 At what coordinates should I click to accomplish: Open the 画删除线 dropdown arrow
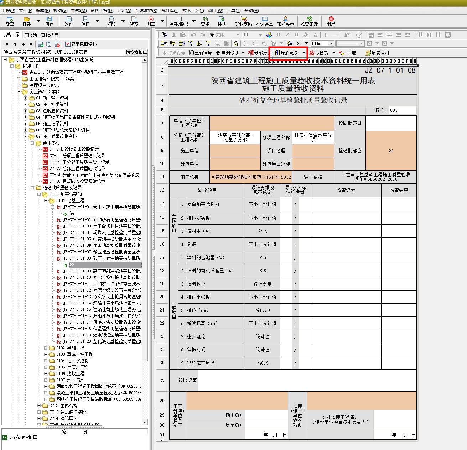(x=243, y=53)
